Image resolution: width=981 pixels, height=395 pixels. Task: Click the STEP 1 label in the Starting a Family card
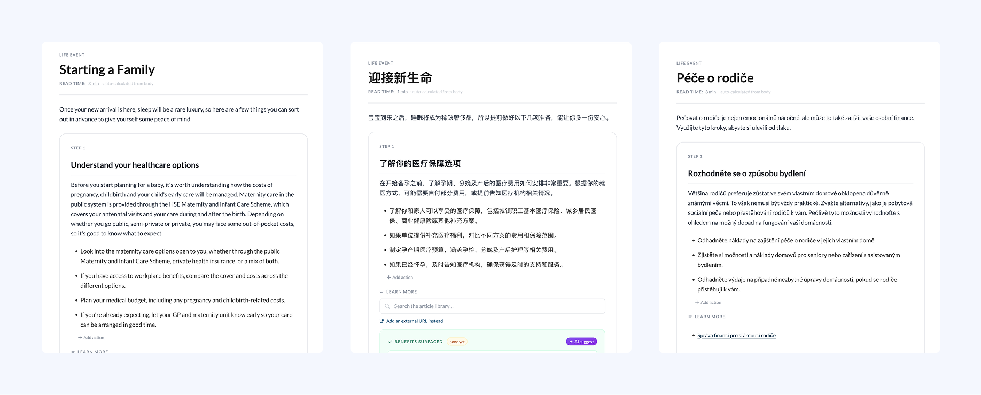coord(78,148)
